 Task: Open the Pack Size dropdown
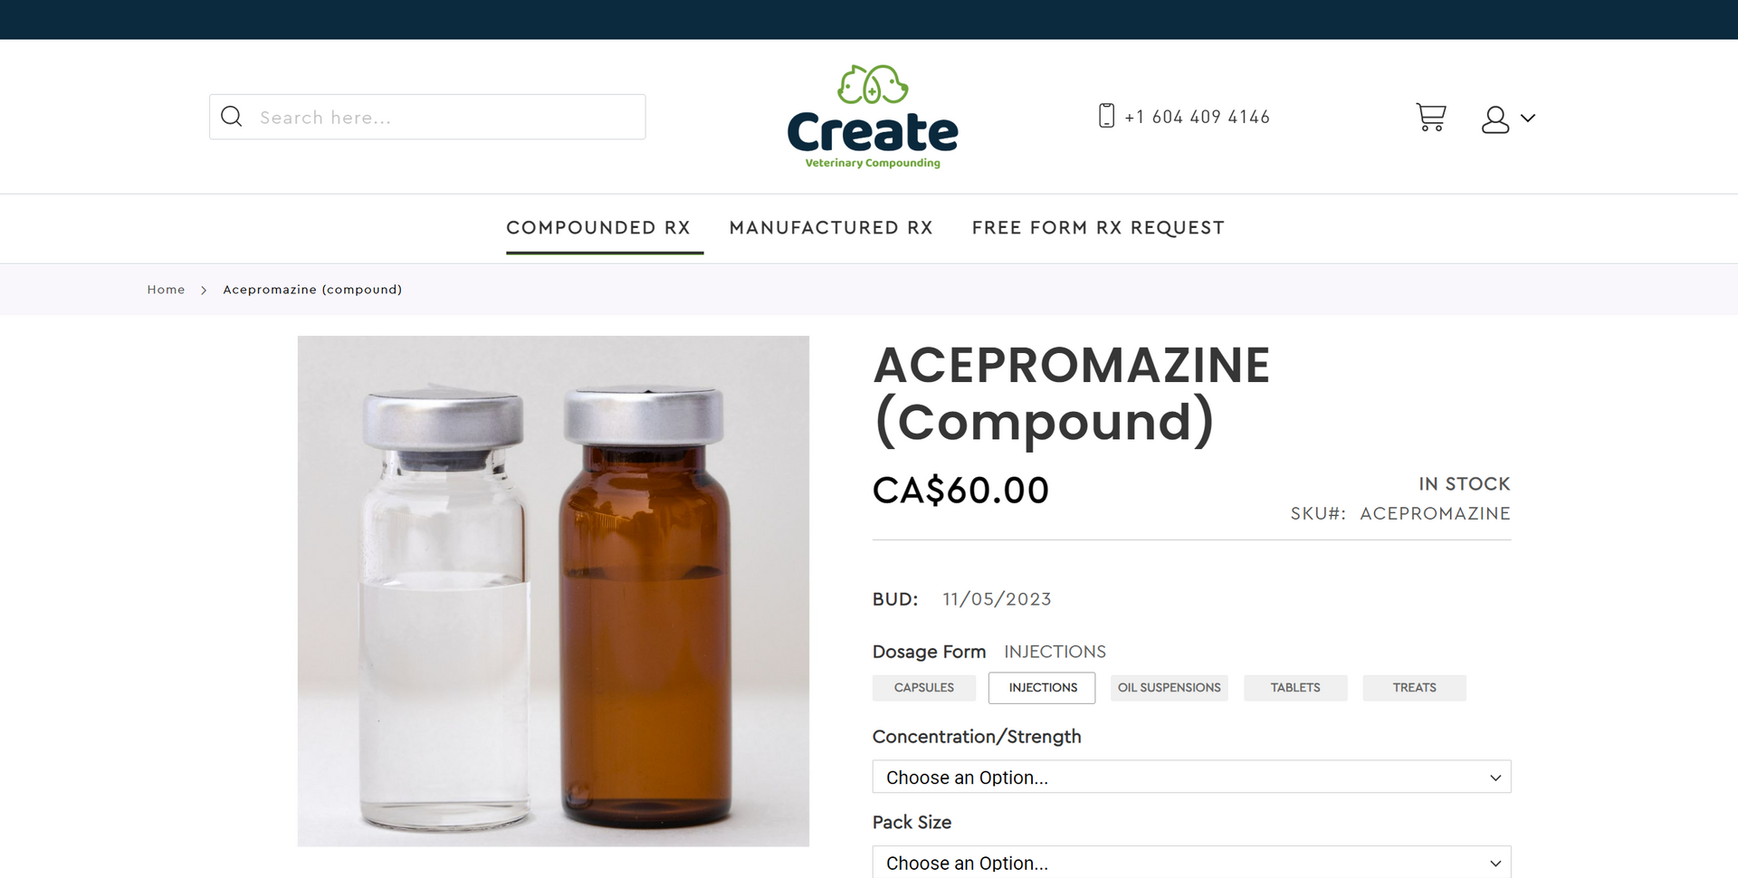1191,862
